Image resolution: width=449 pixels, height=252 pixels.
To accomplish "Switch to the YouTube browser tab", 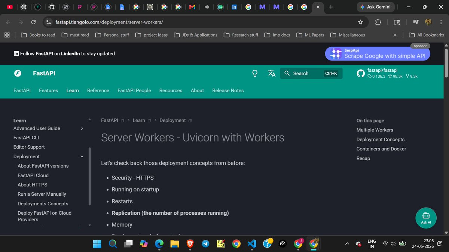I will pos(10,7).
